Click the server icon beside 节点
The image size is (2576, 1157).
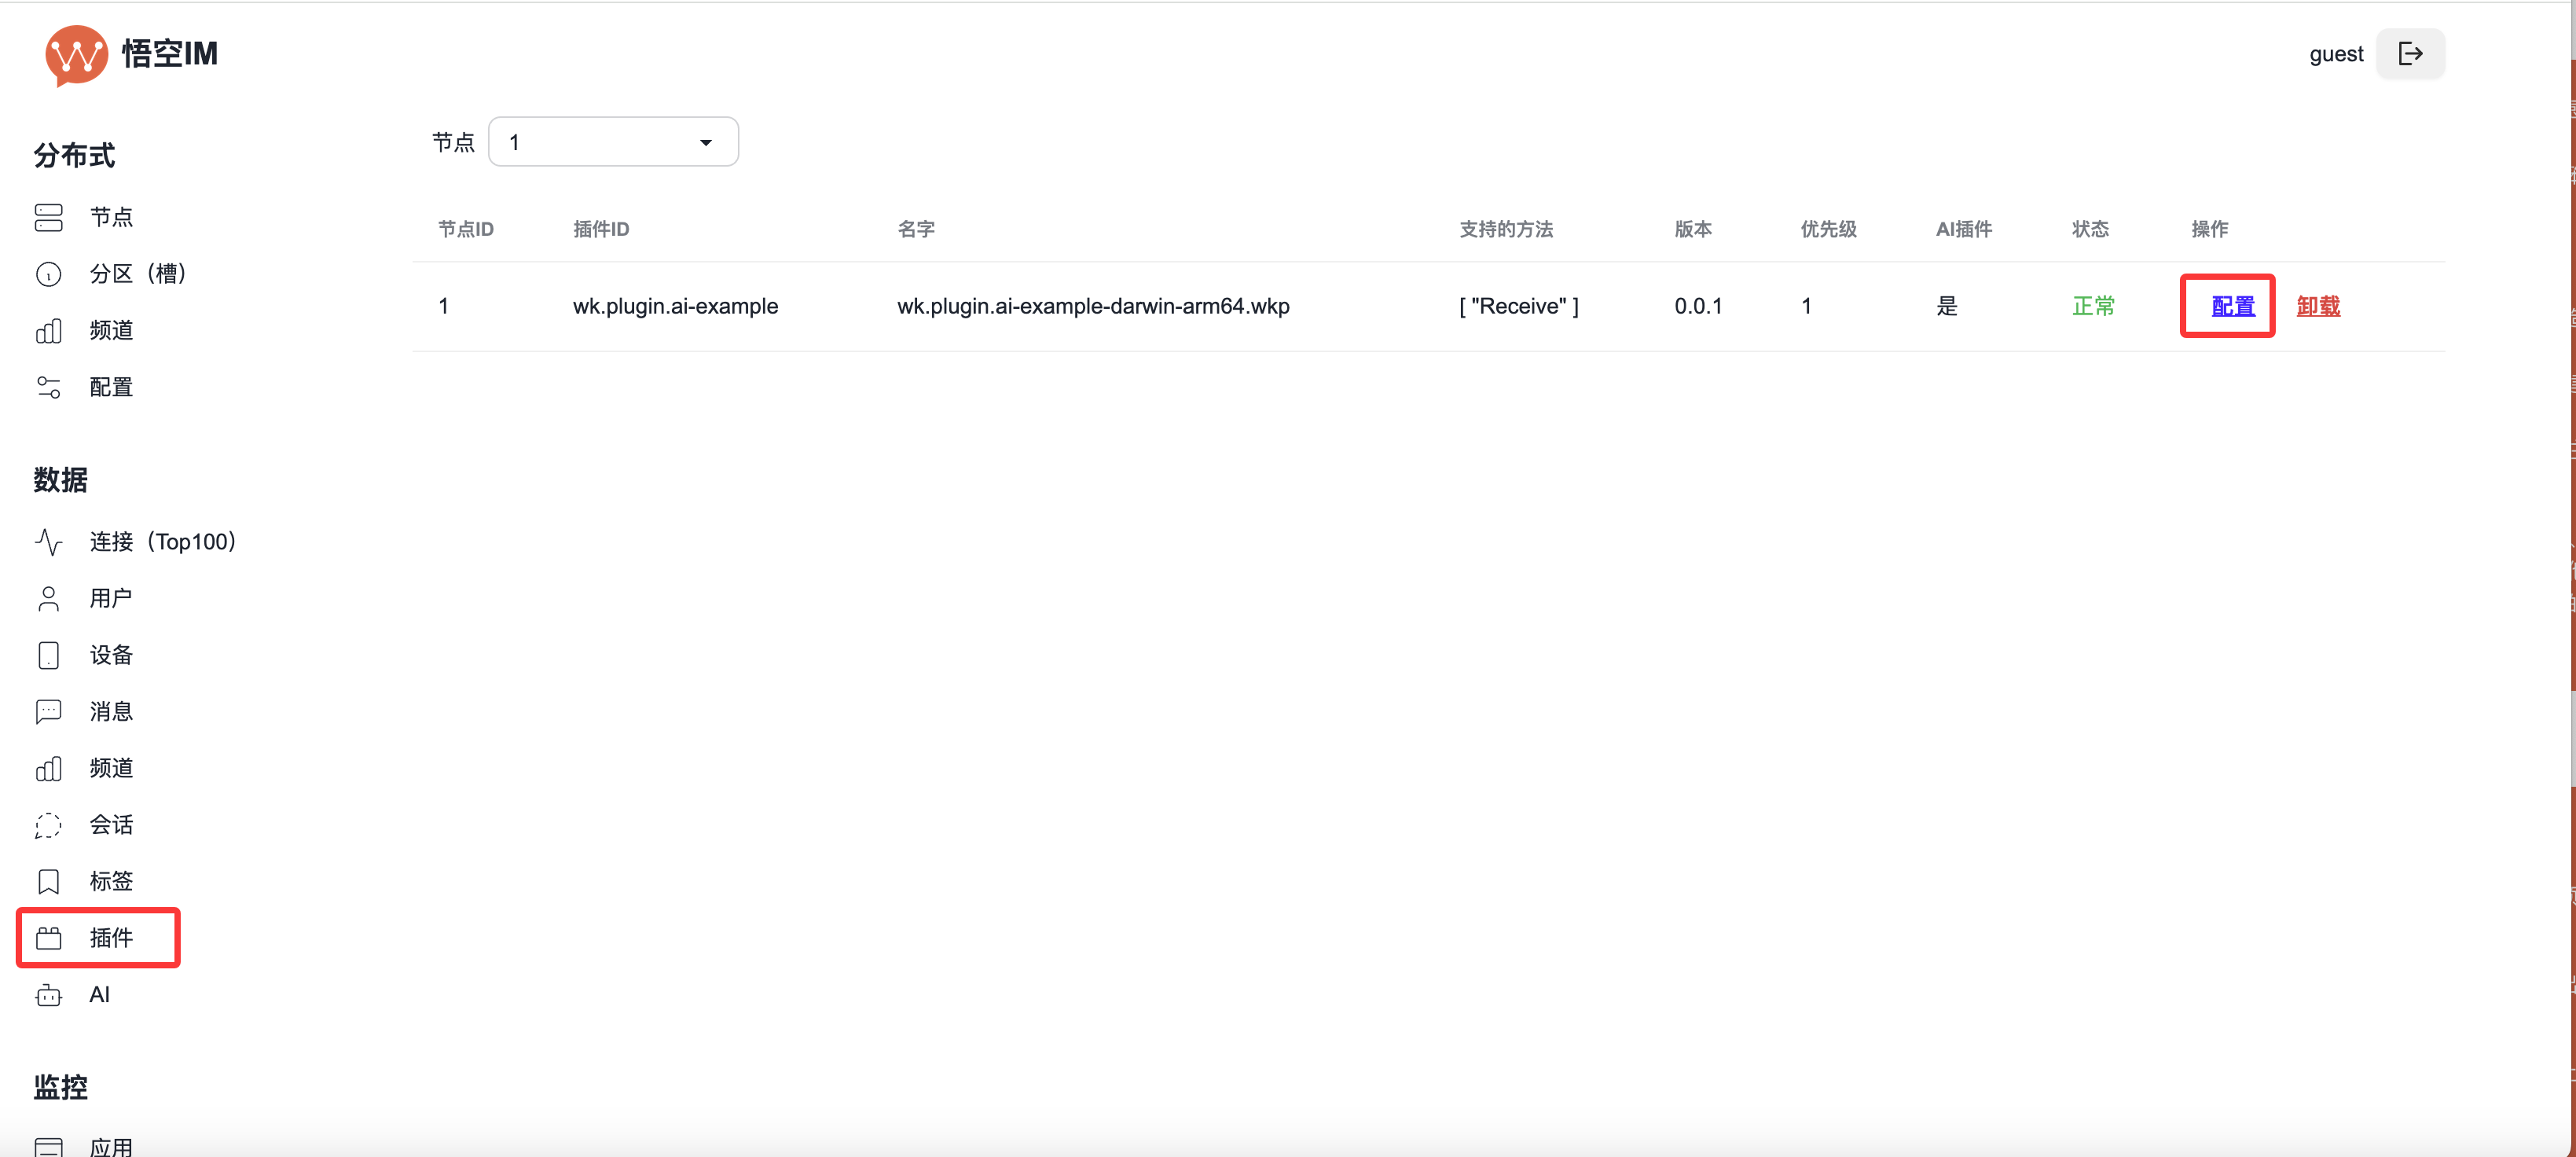point(48,217)
